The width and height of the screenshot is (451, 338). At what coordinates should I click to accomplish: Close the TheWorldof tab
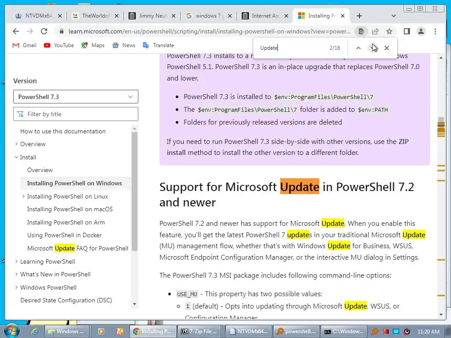click(116, 16)
